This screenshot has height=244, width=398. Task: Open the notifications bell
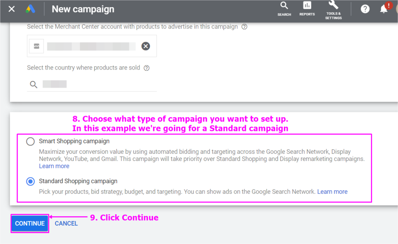pos(384,9)
